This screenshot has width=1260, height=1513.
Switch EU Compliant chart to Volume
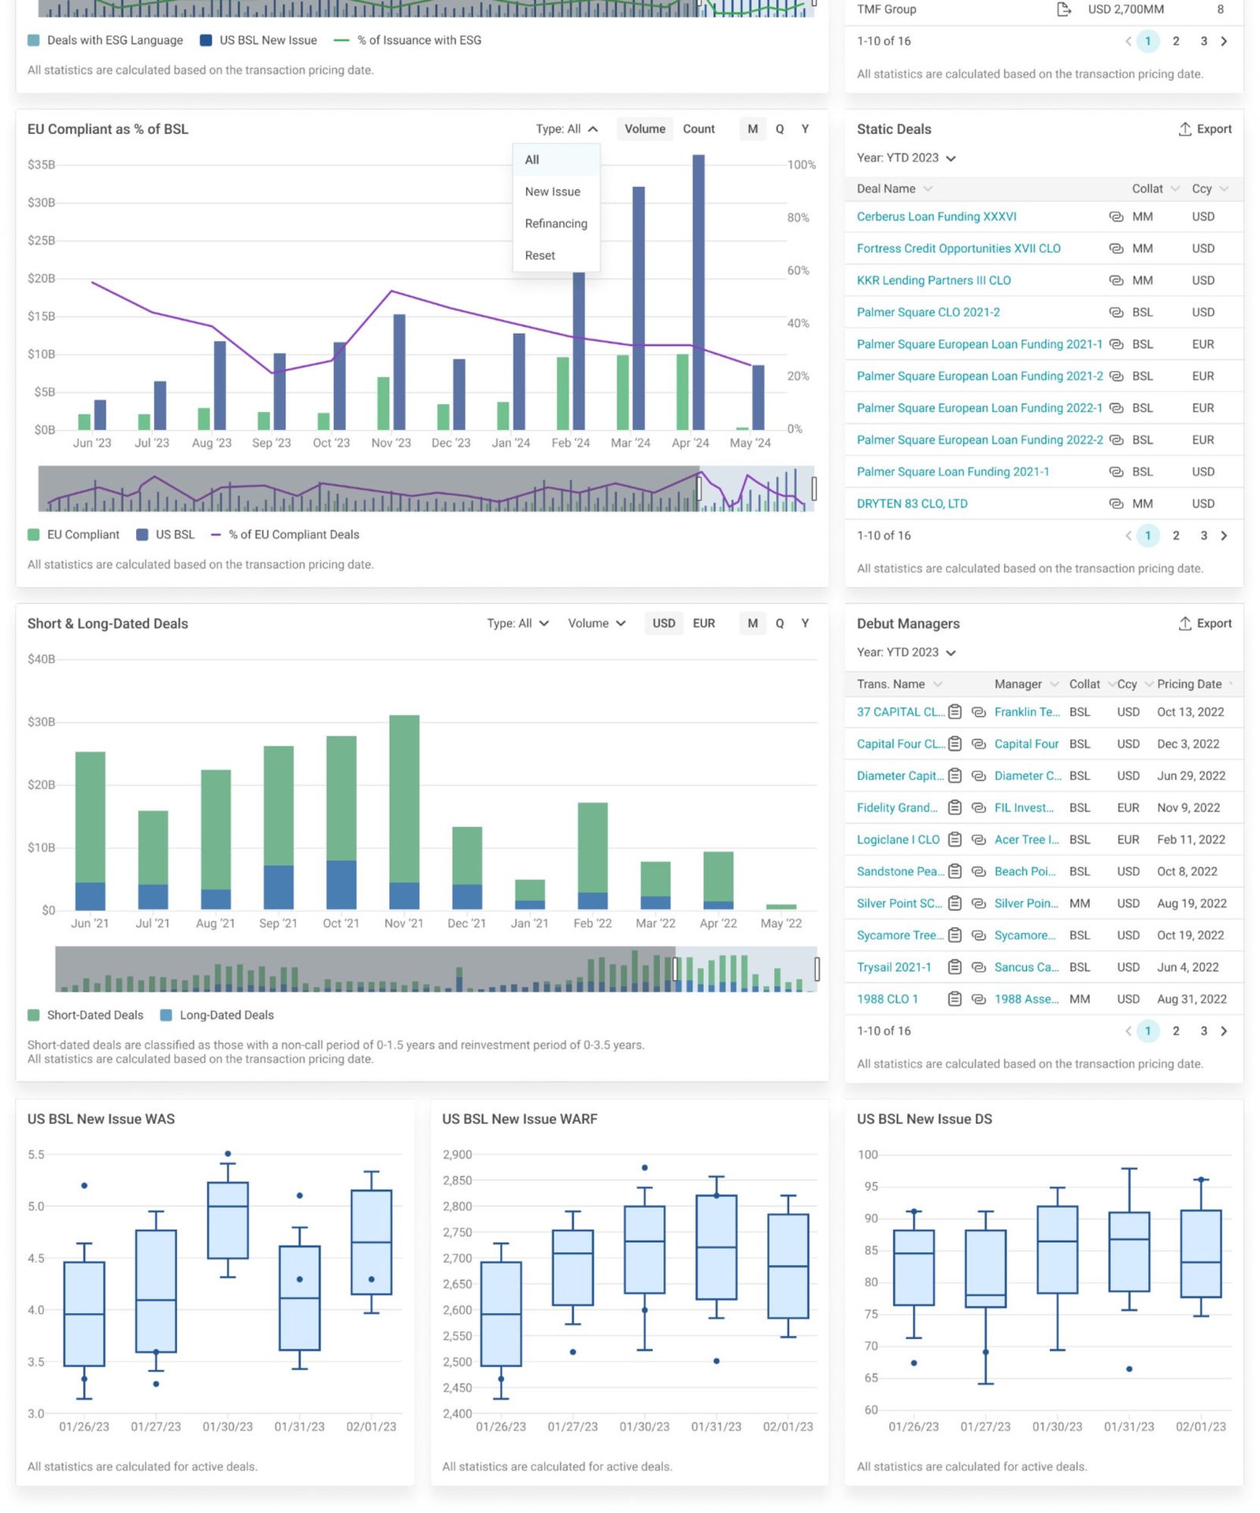click(x=645, y=129)
